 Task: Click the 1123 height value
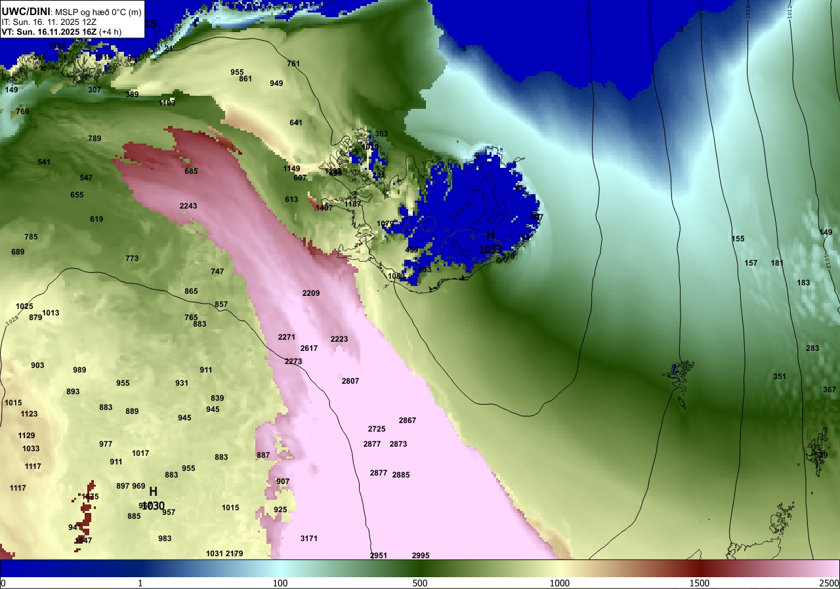coord(29,414)
